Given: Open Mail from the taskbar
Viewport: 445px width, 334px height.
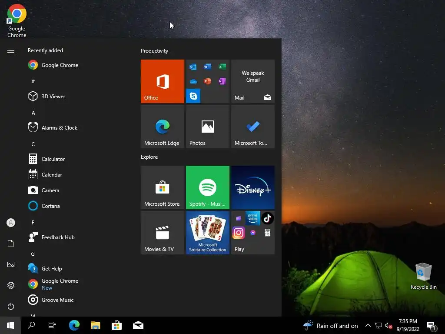Looking at the screenshot, I should click(x=138, y=325).
